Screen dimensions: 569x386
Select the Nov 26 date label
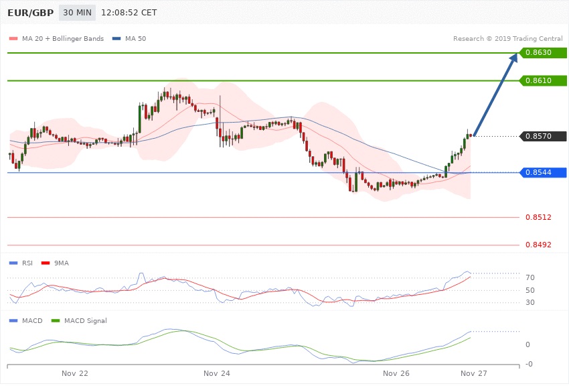point(396,373)
